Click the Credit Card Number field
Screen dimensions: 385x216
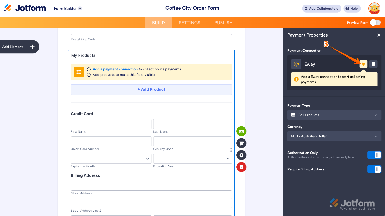point(111,141)
